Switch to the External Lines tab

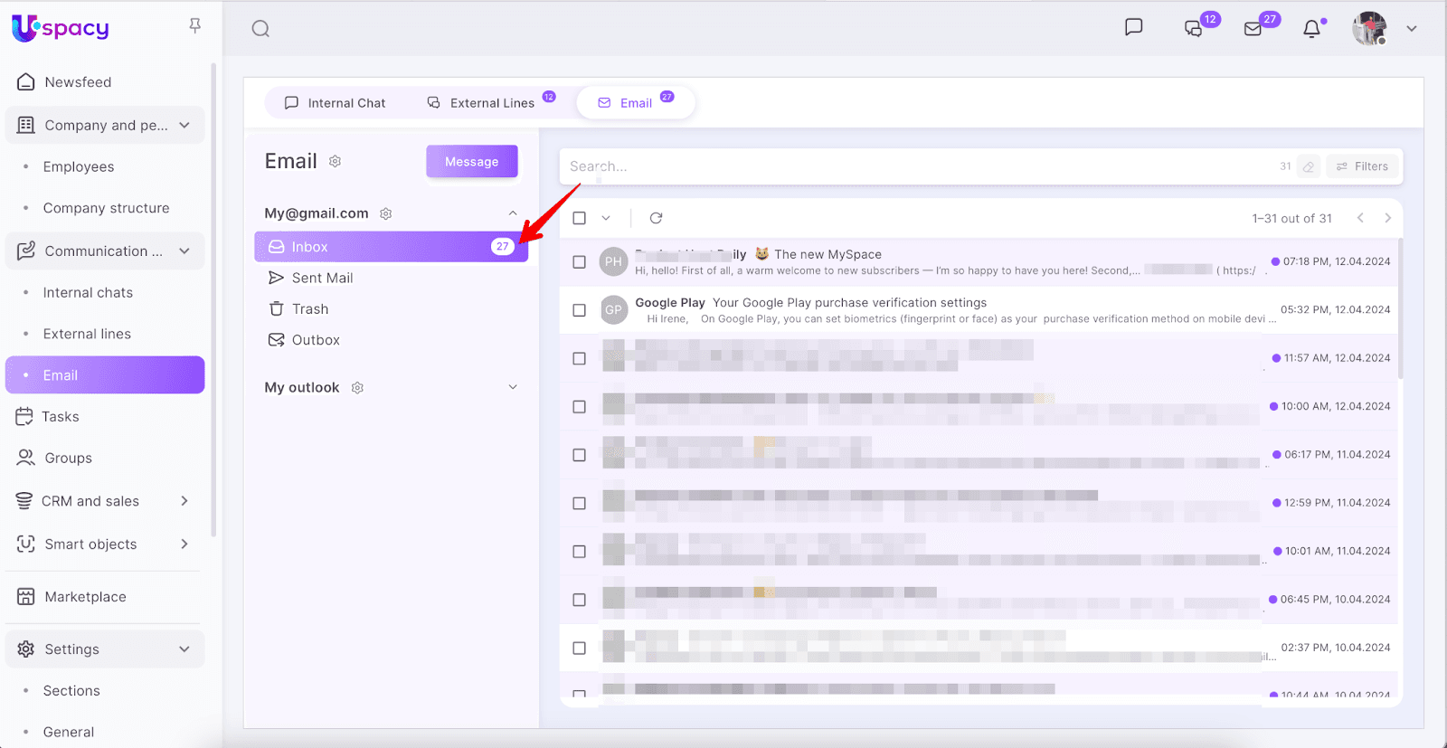(481, 103)
